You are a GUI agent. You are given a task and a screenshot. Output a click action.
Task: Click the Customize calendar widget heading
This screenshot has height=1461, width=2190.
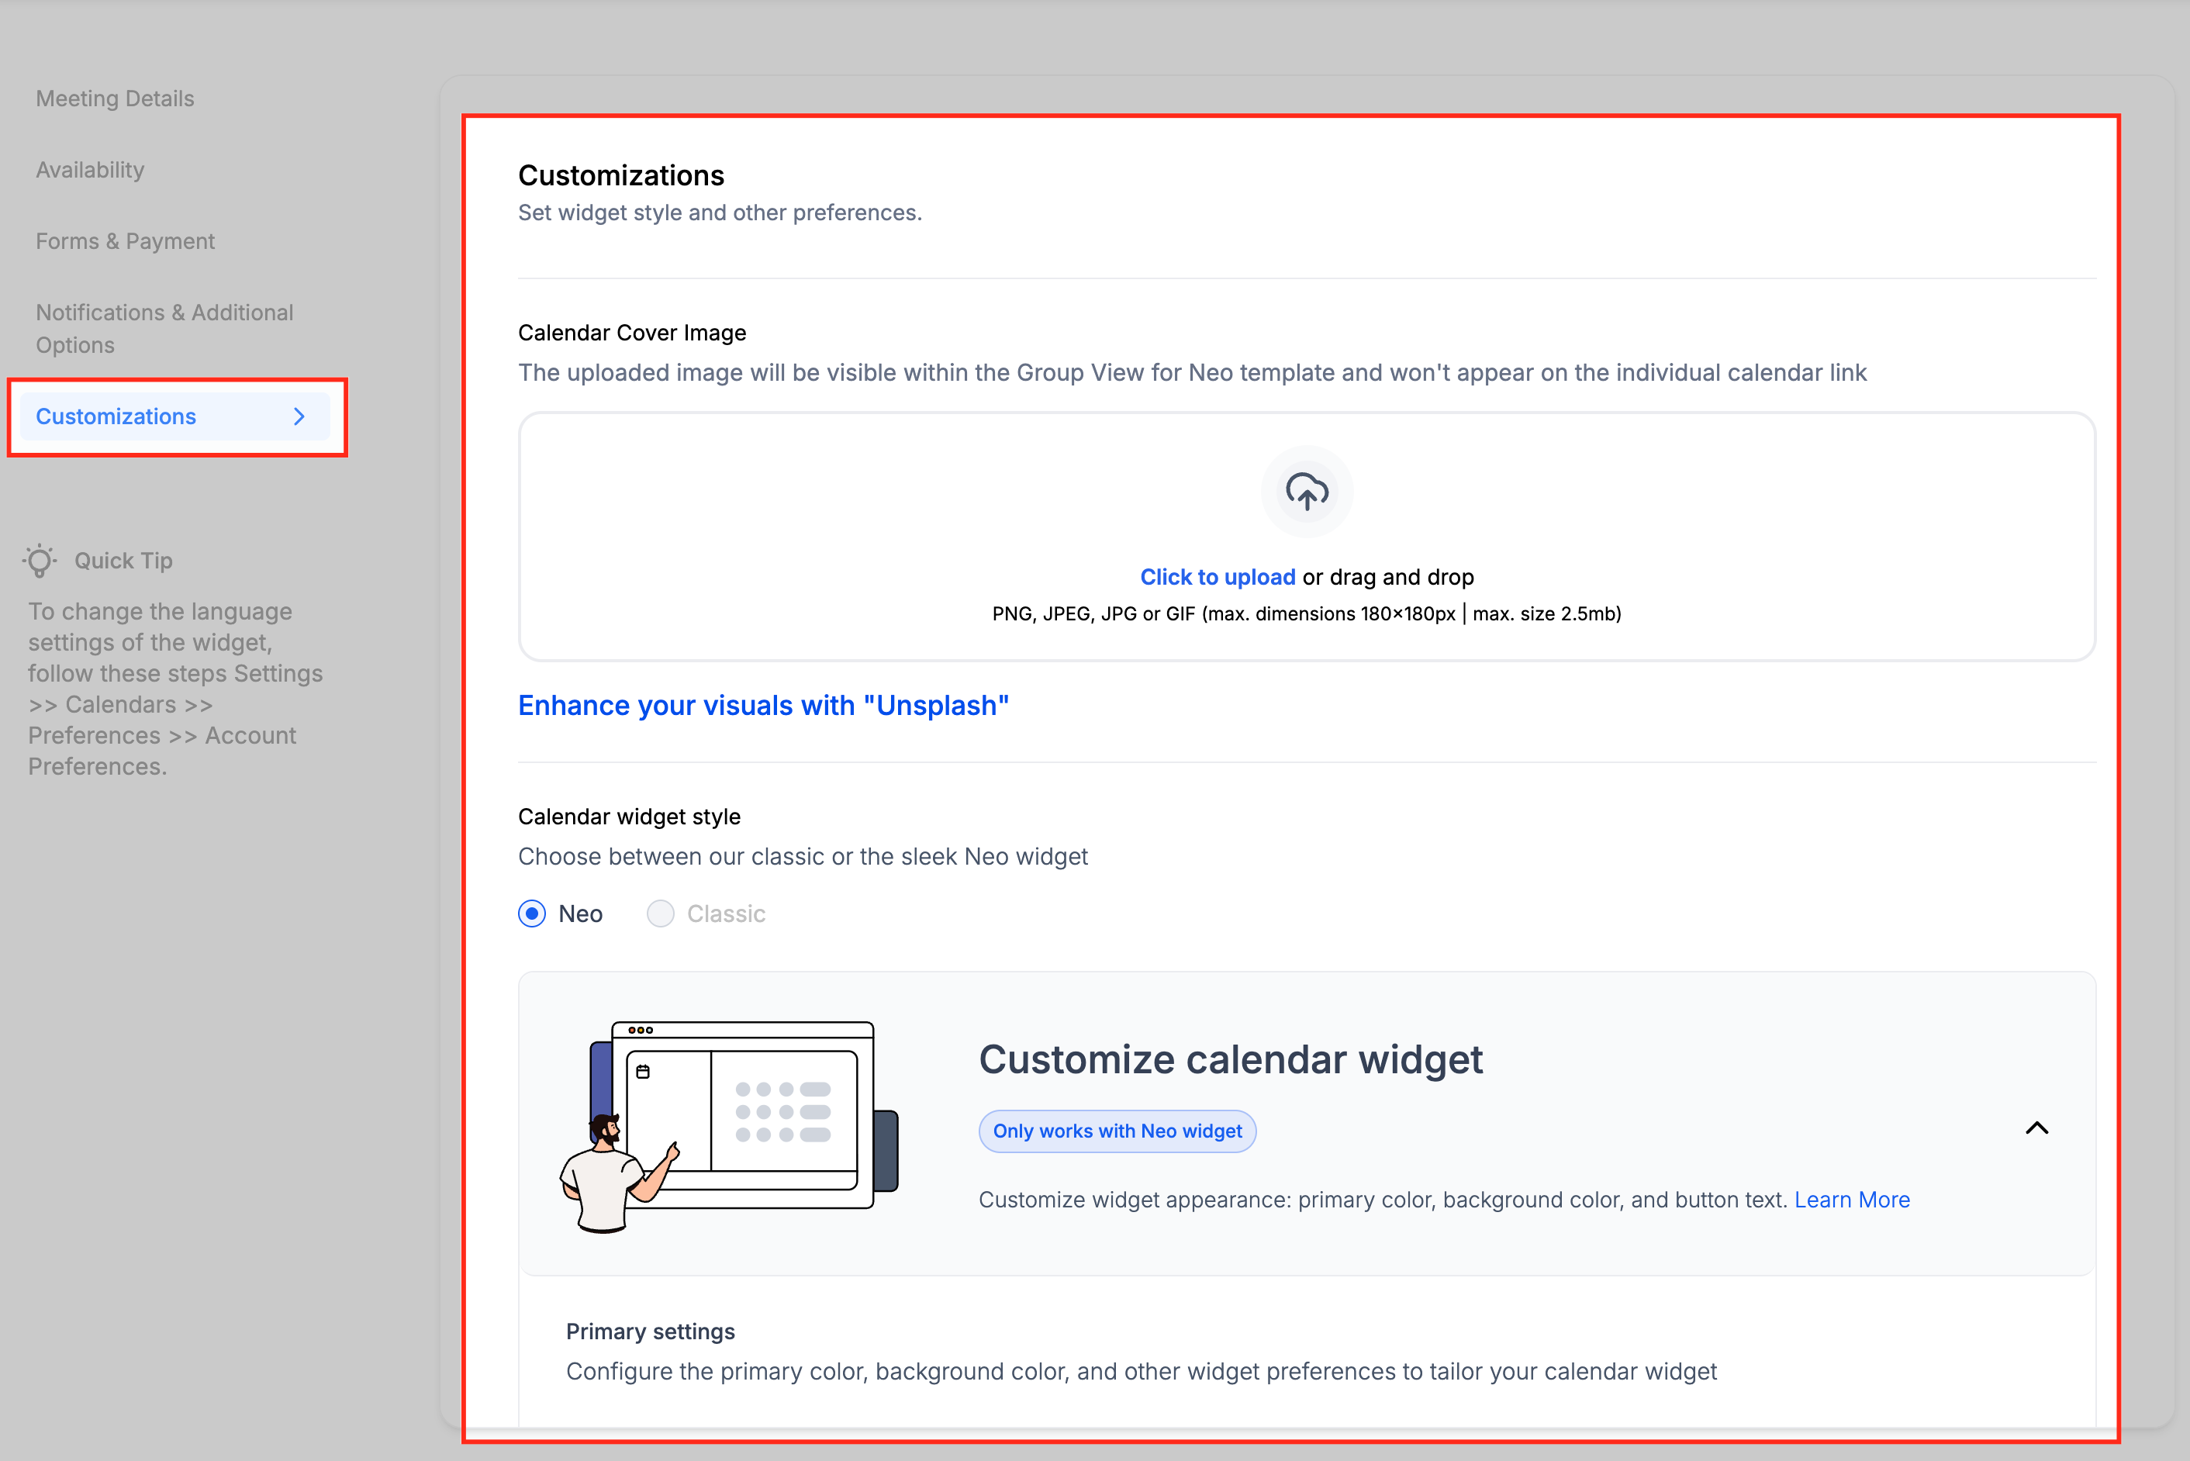pyautogui.click(x=1230, y=1059)
